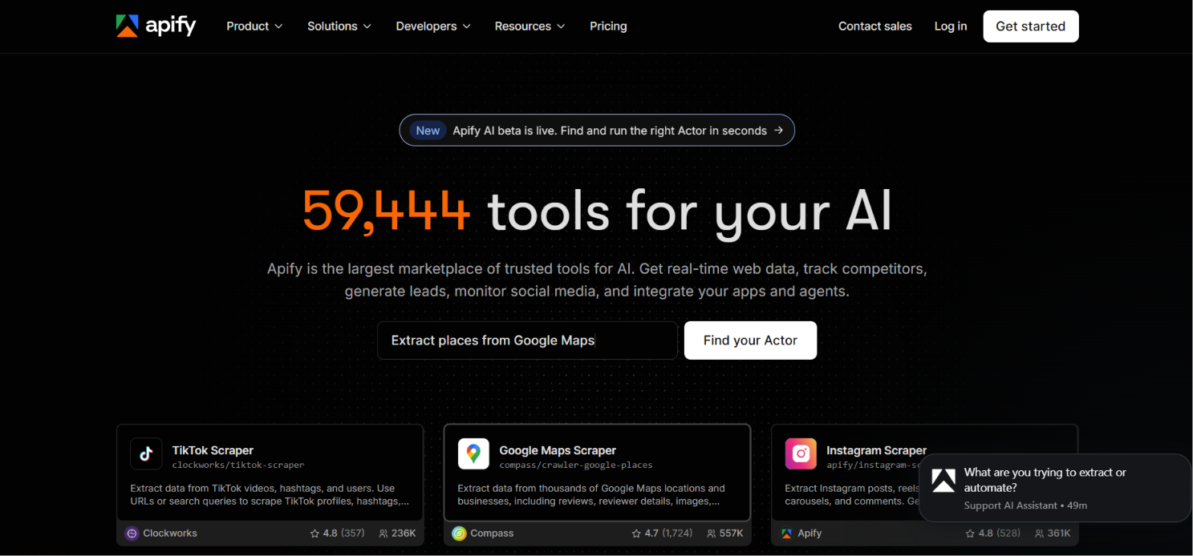This screenshot has height=556, width=1193.
Task: Click the Google Maps pin logo icon
Action: click(473, 453)
